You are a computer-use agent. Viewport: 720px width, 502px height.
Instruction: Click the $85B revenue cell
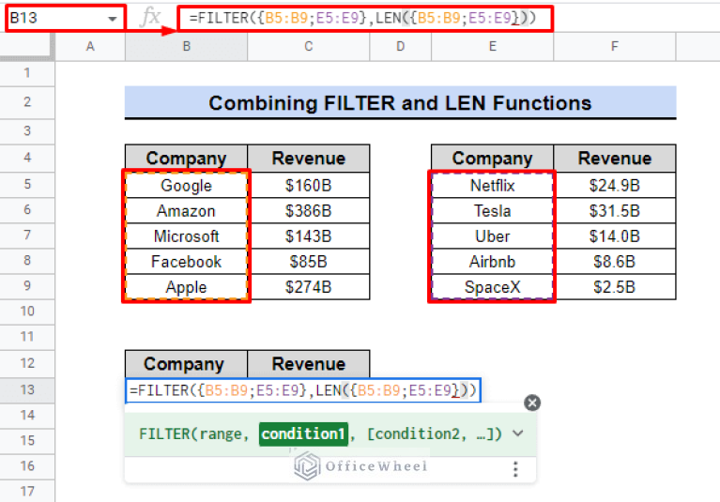pos(309,262)
